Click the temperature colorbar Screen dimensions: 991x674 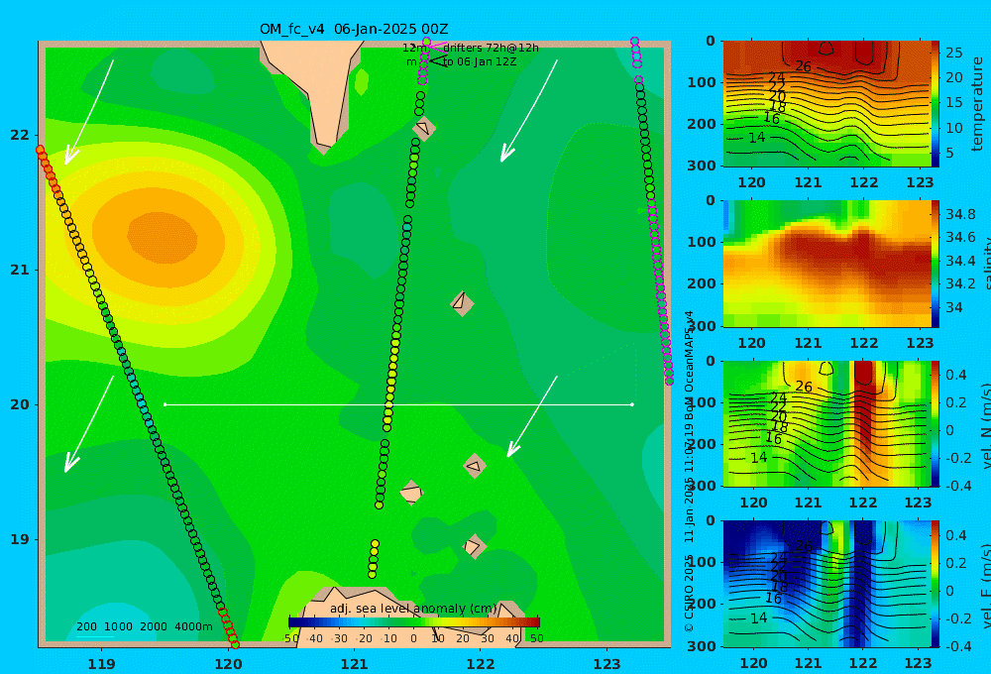pyautogui.click(x=936, y=104)
